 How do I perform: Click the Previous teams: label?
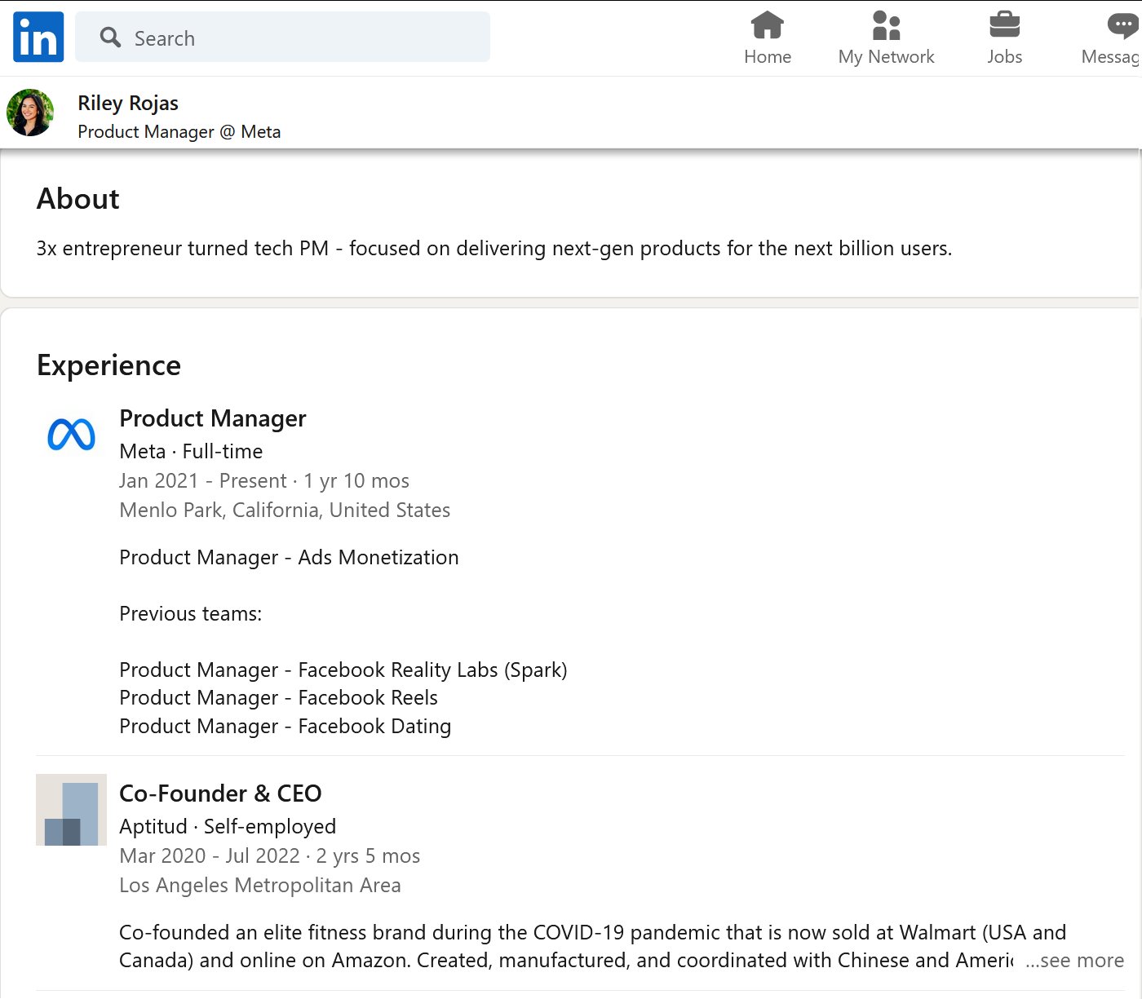click(x=191, y=614)
